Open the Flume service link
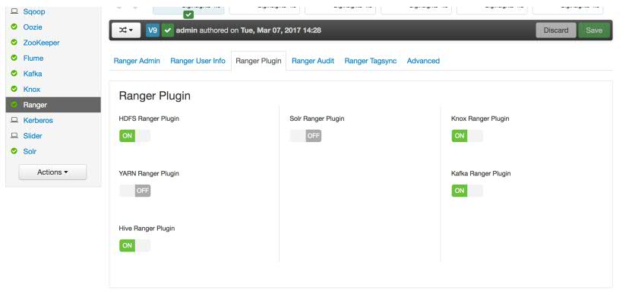The width and height of the screenshot is (629, 294). 33,58
